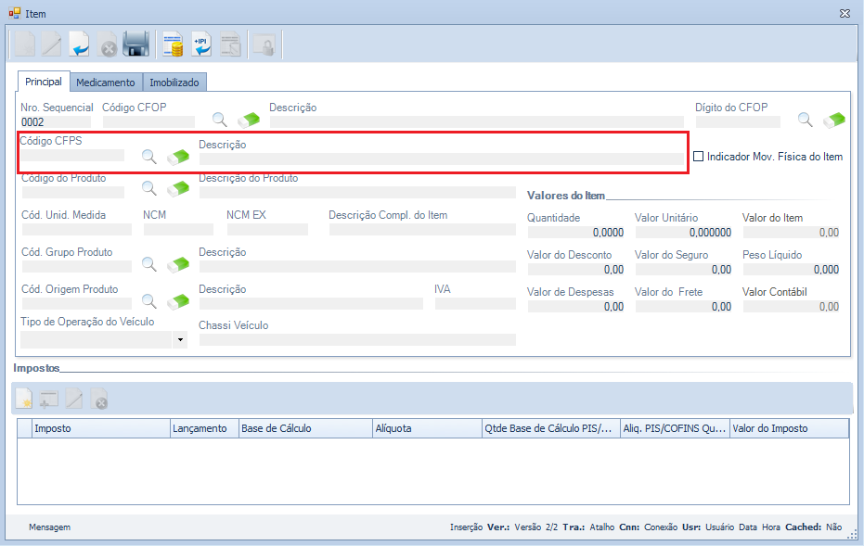864x546 pixels.
Task: Click the +IPI toolbar icon
Action: pos(201,44)
